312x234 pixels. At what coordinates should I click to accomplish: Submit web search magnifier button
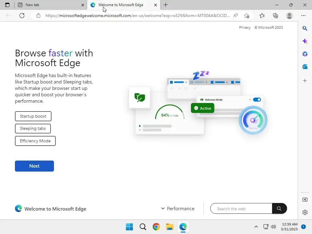279,208
